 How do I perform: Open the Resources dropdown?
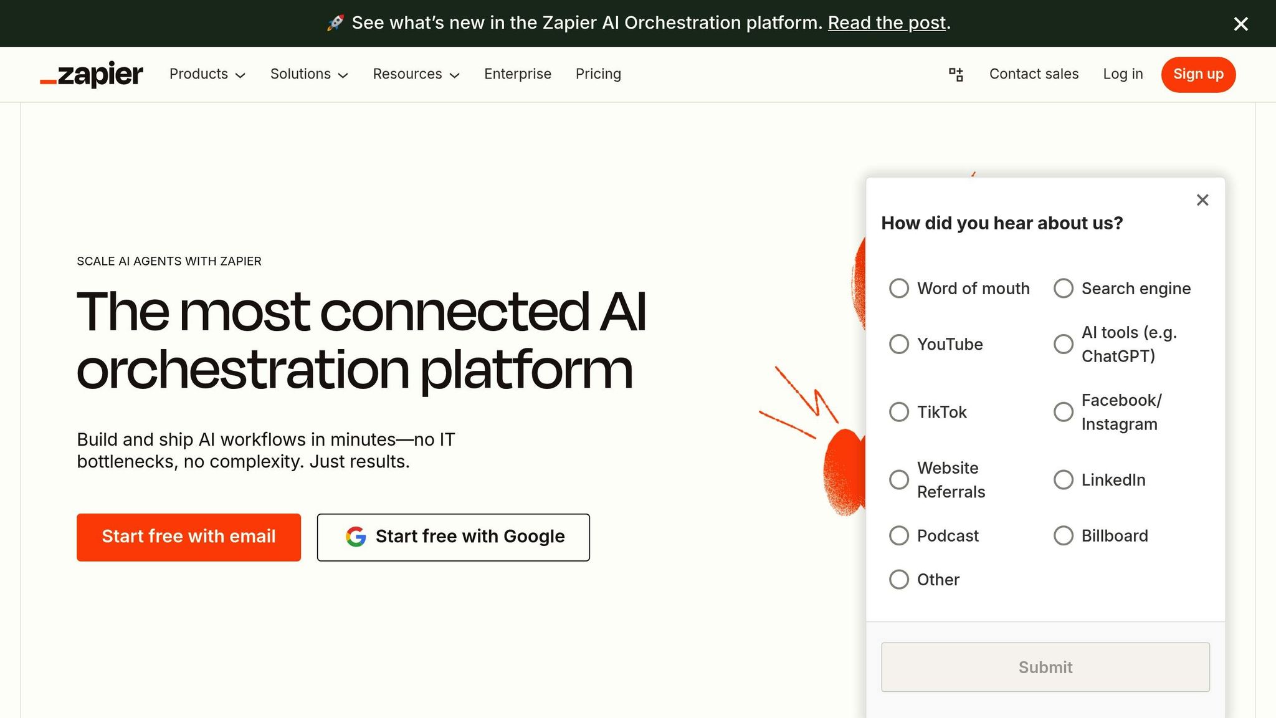pos(415,74)
